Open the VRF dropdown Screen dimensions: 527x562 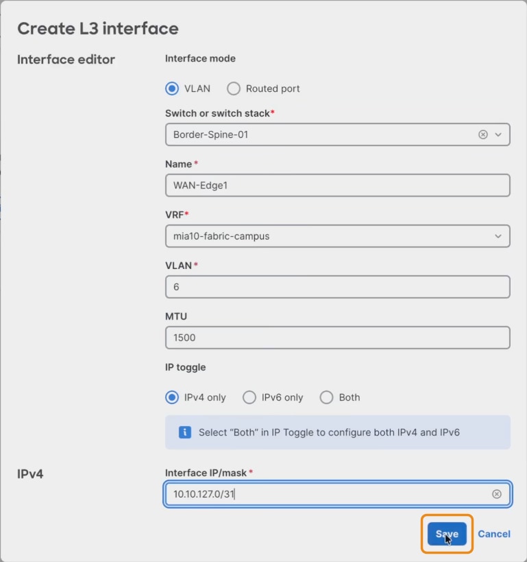click(x=338, y=236)
